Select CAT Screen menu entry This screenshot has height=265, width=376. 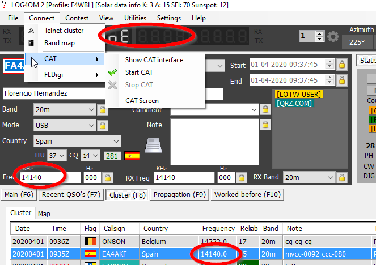point(155,101)
